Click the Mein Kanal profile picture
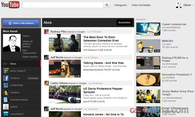Screen dimensions: 195x117 tap(12, 43)
